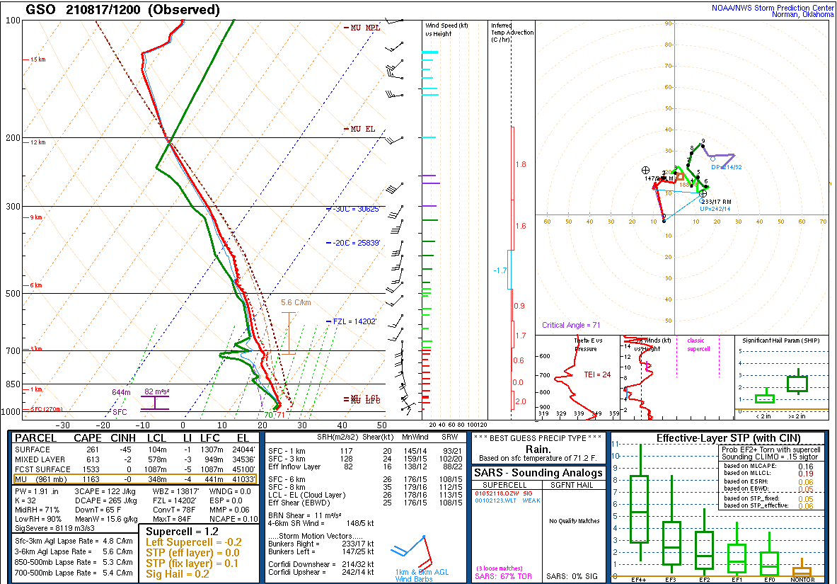This screenshot has width=837, height=584.
Task: Click the Bunkers right mover marker 233/17 RM
Action: 703,194
